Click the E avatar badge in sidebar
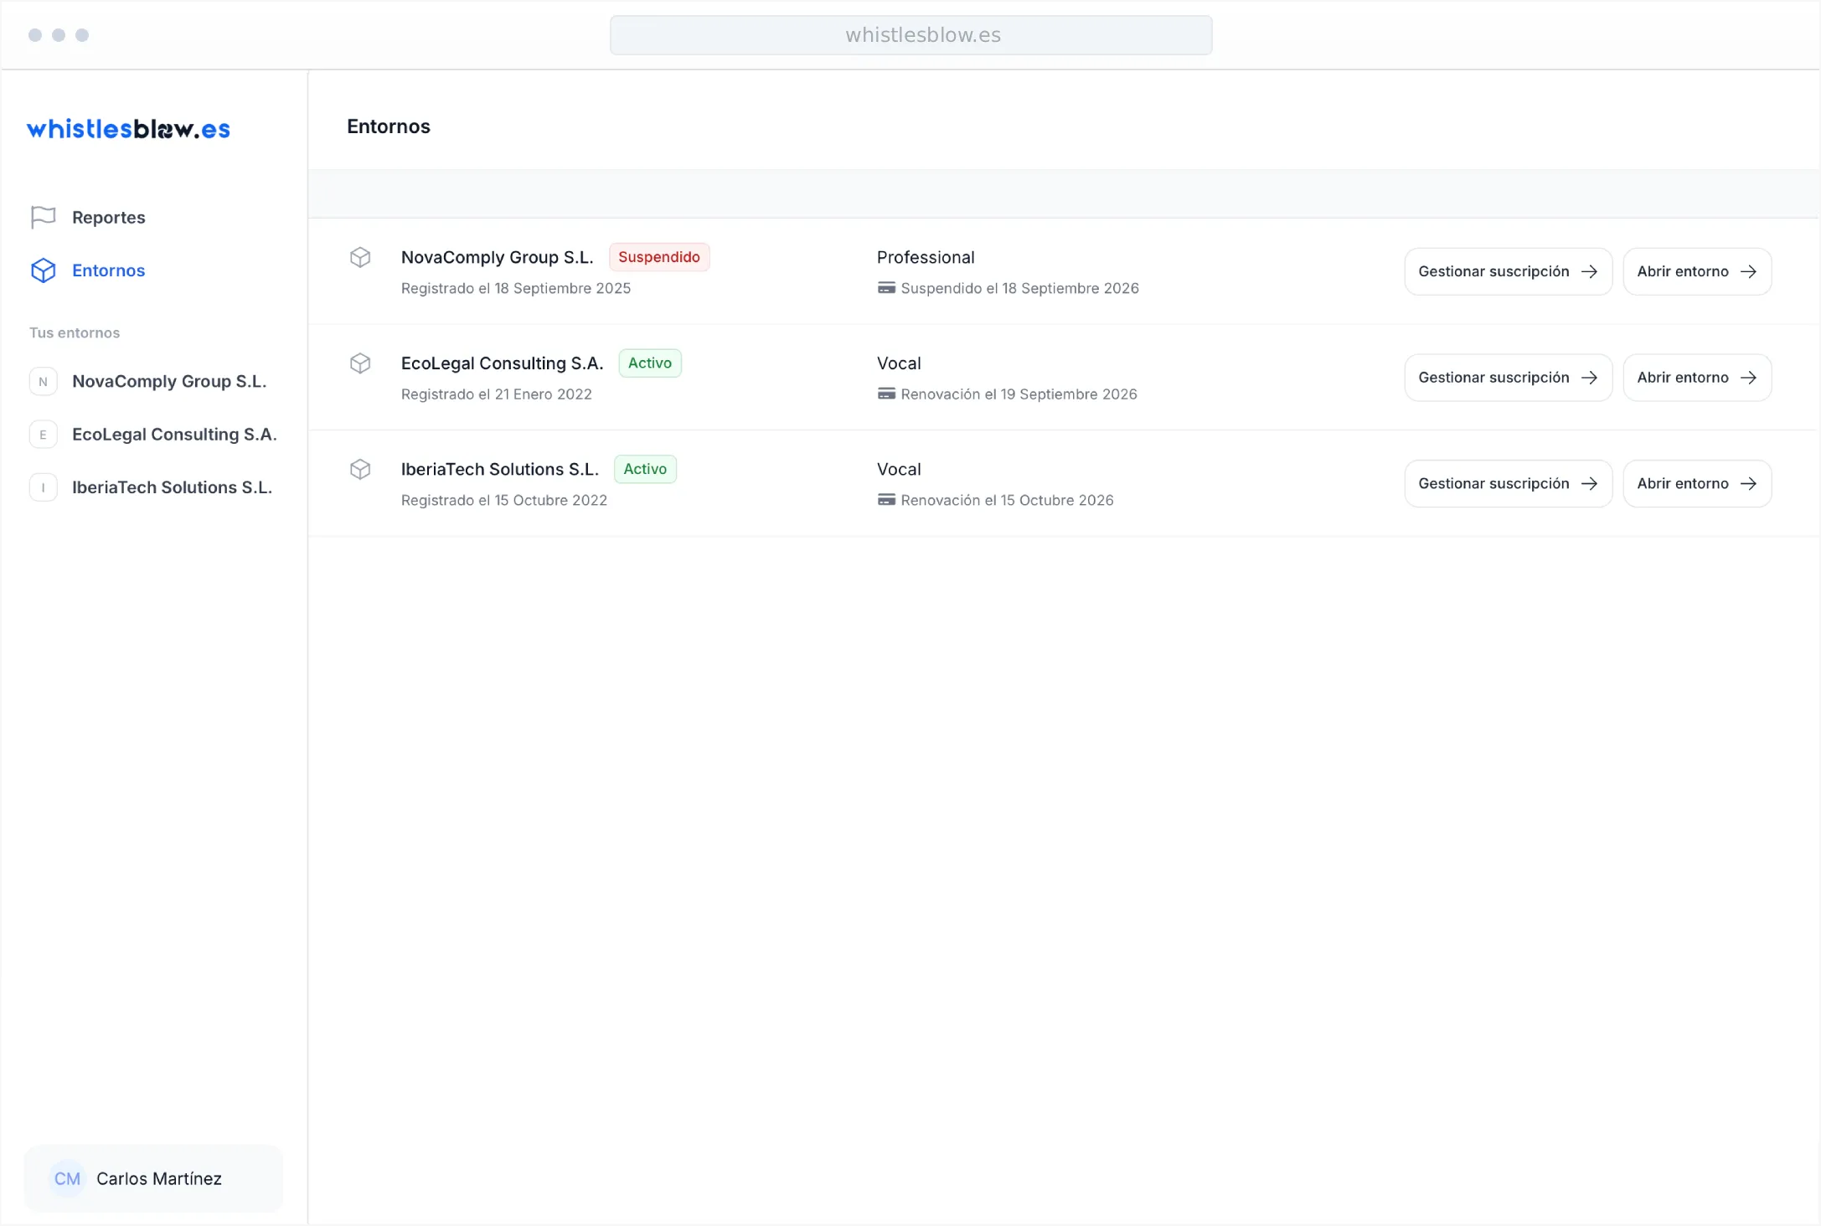The height and width of the screenshot is (1226, 1821). point(43,435)
